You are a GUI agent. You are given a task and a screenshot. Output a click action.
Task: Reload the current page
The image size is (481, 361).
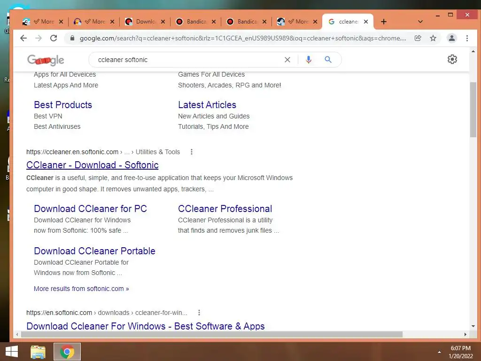(54, 38)
